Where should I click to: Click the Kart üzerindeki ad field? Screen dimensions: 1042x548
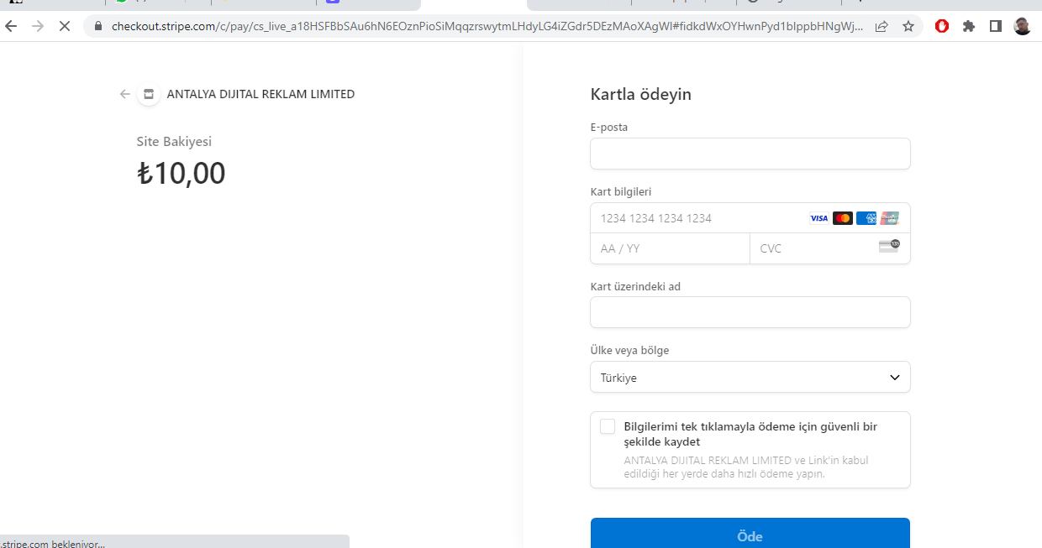750,312
